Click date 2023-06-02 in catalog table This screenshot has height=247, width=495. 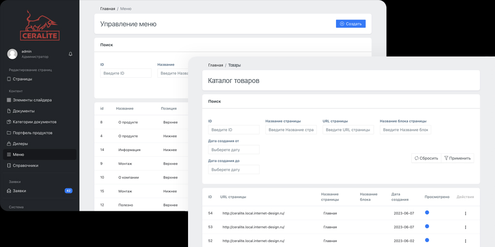(404, 241)
